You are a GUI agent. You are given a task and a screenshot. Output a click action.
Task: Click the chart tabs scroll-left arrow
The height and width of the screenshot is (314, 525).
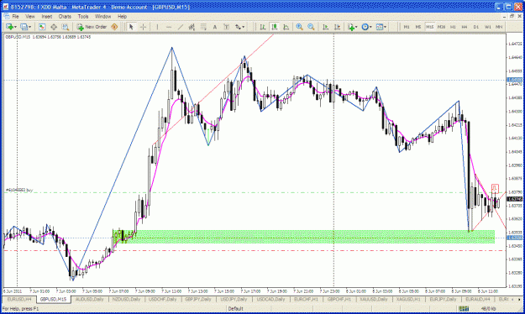[x=513, y=299]
